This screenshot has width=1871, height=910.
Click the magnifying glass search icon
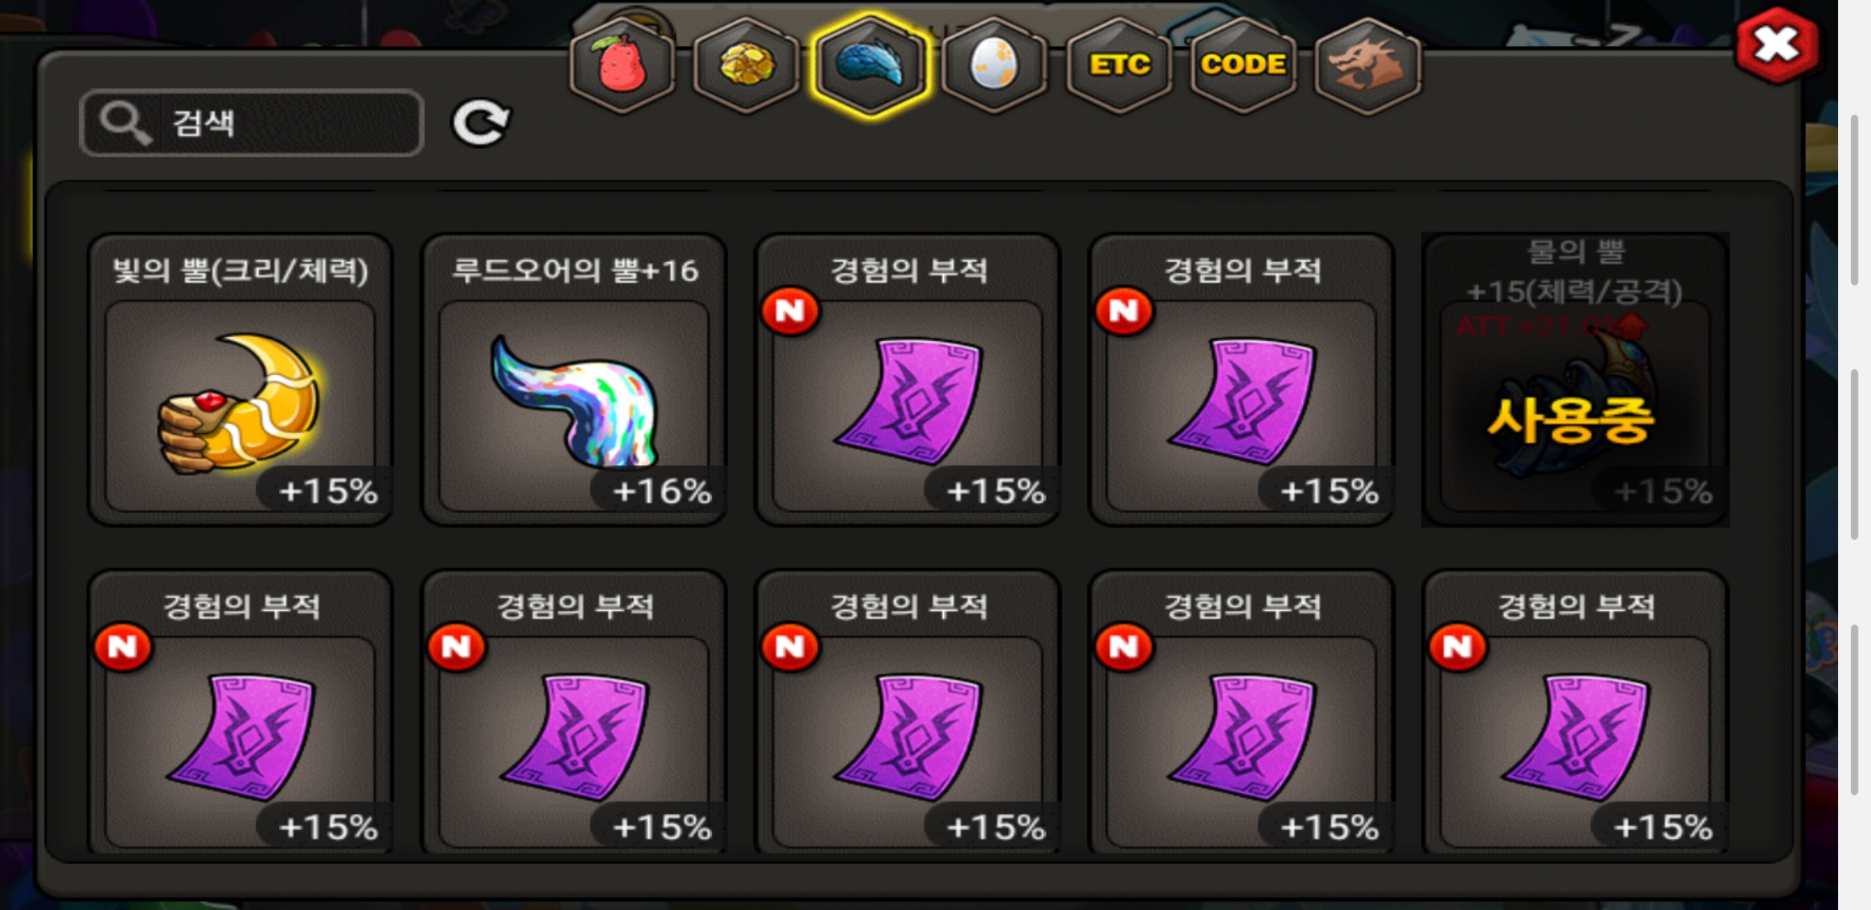[126, 123]
